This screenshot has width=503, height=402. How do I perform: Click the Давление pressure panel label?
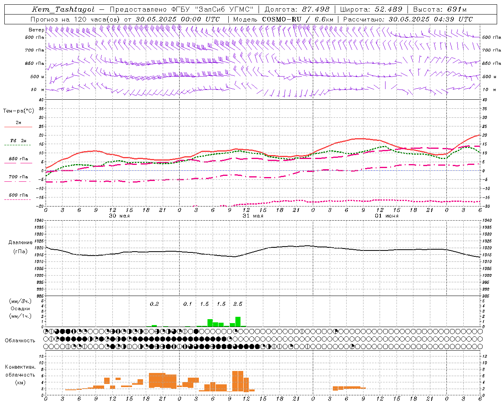coord(20,243)
